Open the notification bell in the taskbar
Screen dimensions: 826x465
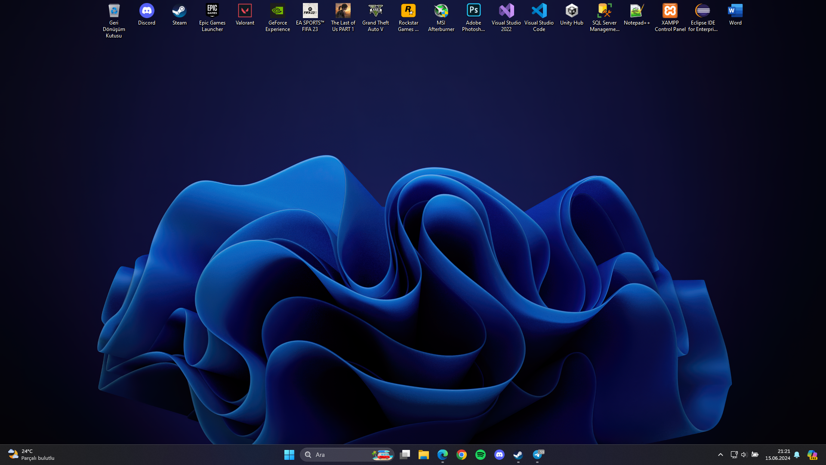coord(797,455)
